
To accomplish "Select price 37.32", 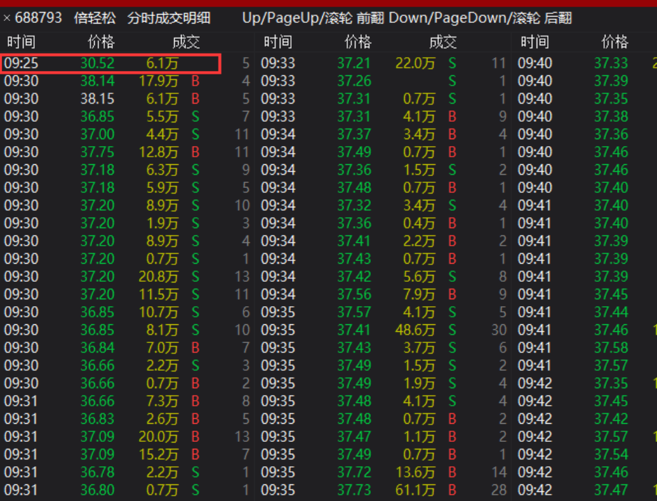I will pyautogui.click(x=354, y=205).
